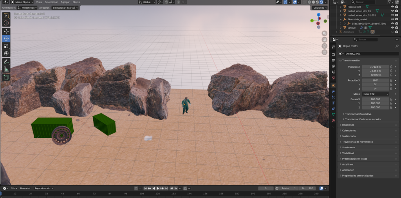Lock Escala X transform
This screenshot has width=401, height=198.
pos(391,99)
